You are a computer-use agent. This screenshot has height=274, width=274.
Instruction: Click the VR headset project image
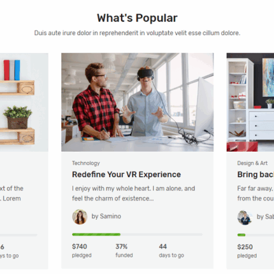pos(138,102)
